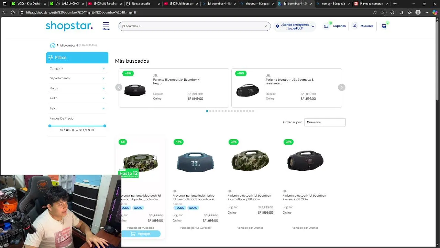Click the Filtros sliders icon
The height and width of the screenshot is (248, 440).
(51, 58)
